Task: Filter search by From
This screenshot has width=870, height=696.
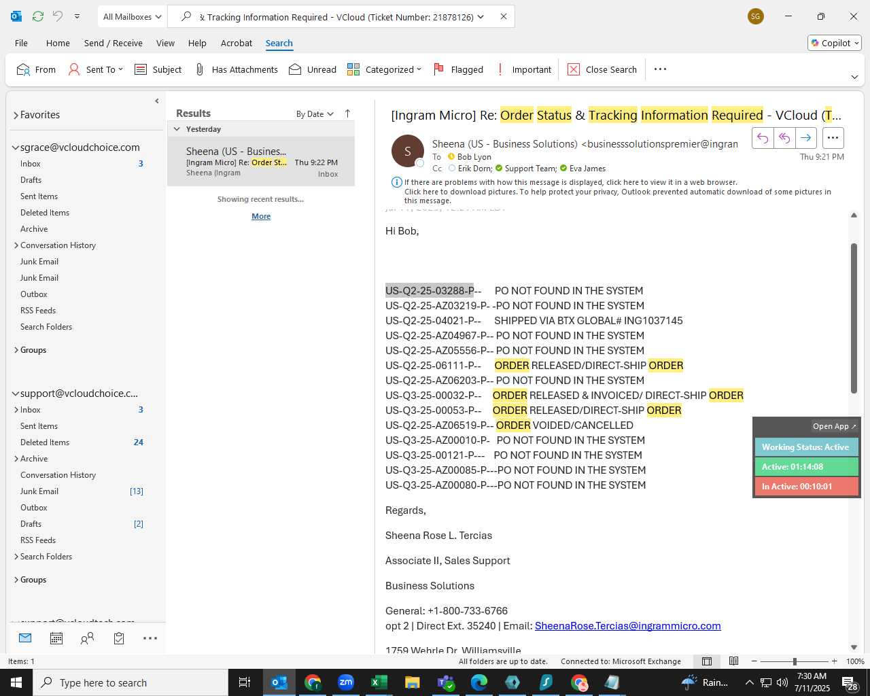Action: point(36,69)
